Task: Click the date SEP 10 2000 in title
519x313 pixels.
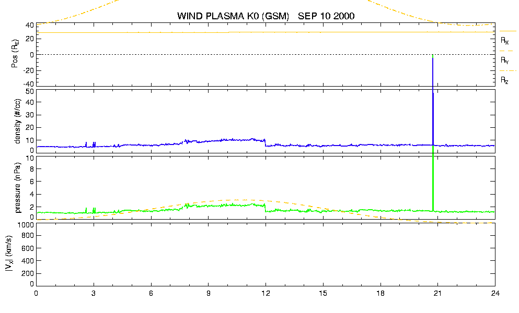Action: click(326, 16)
